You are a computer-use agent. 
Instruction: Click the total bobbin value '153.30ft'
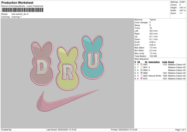(x=153, y=56)
